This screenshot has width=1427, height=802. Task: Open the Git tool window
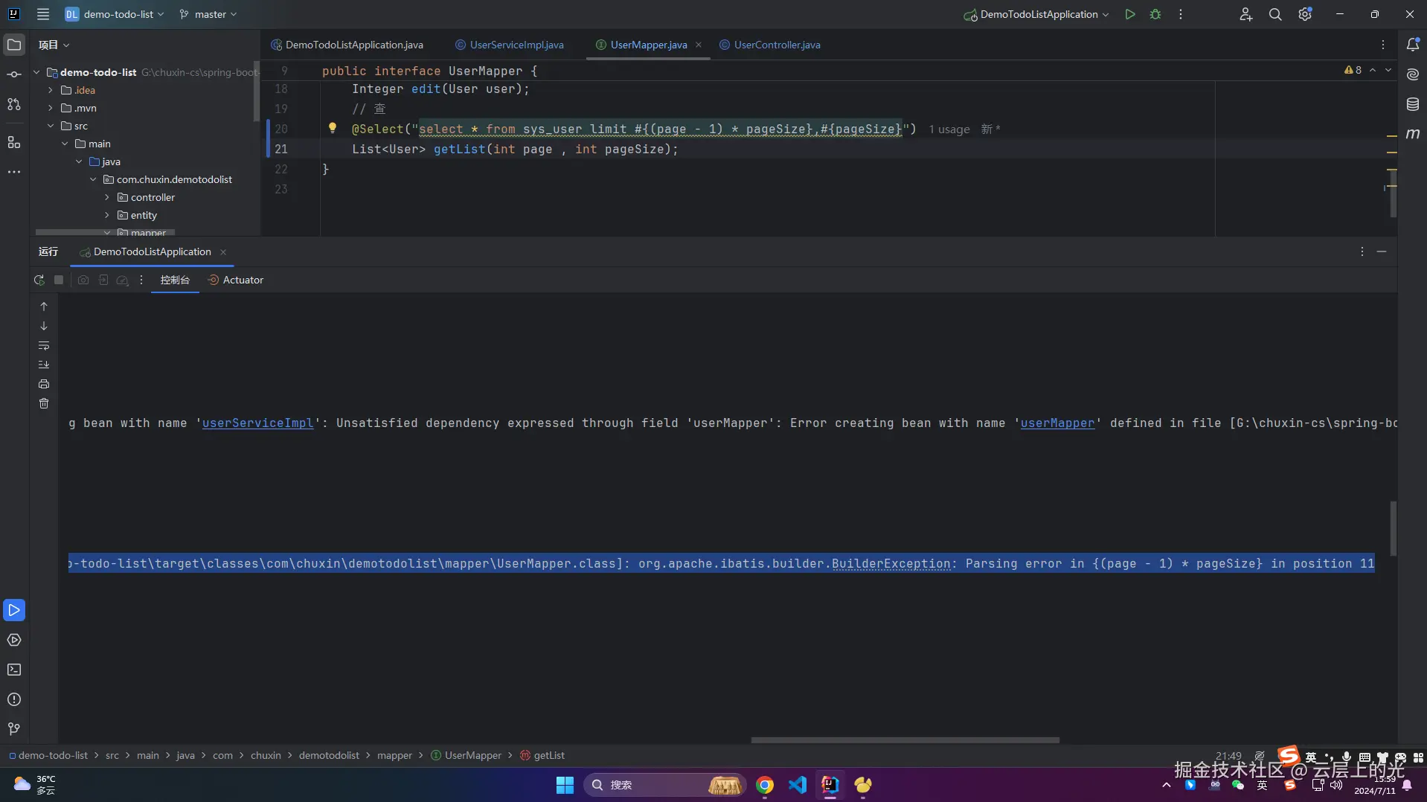coord(14,729)
